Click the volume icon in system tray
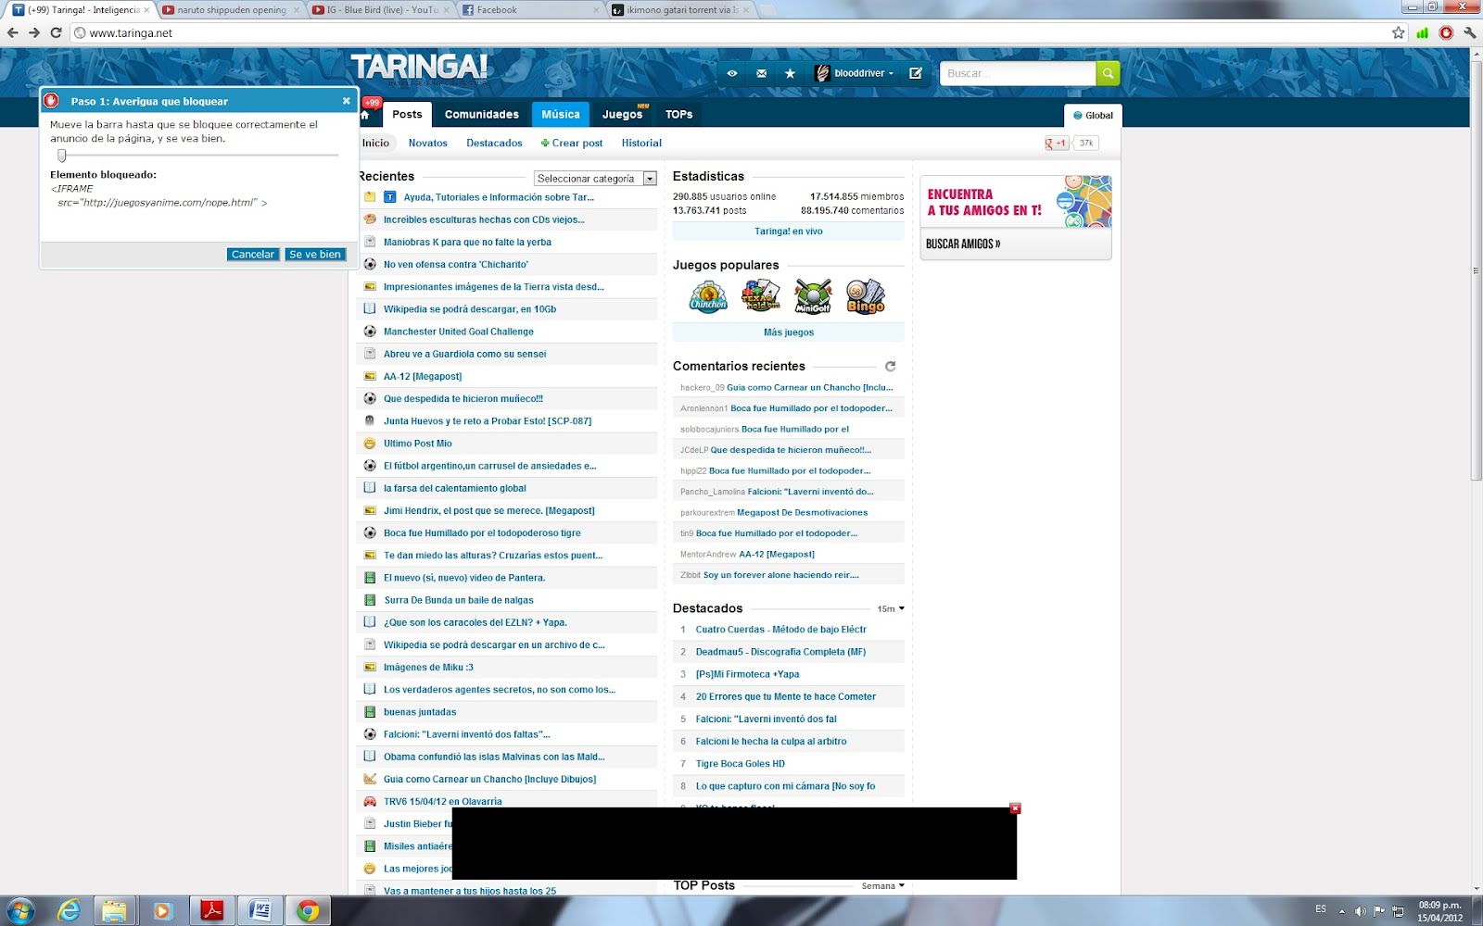 coord(1361,910)
